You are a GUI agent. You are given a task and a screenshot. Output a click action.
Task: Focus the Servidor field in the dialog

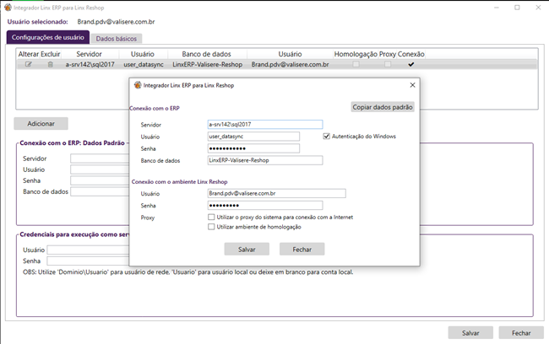[265, 125]
